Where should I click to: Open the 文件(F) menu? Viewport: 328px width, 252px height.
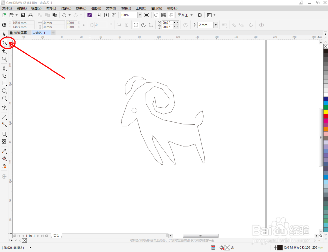7,8
